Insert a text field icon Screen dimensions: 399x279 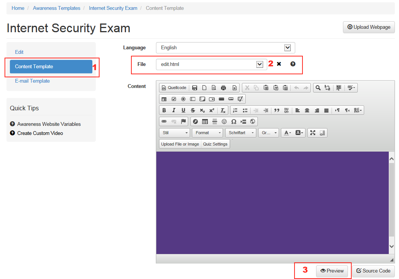point(193,99)
